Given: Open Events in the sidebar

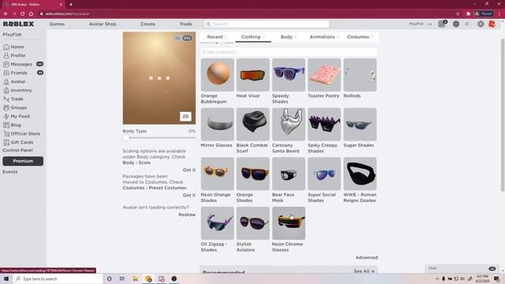Looking at the screenshot, I should (10, 172).
